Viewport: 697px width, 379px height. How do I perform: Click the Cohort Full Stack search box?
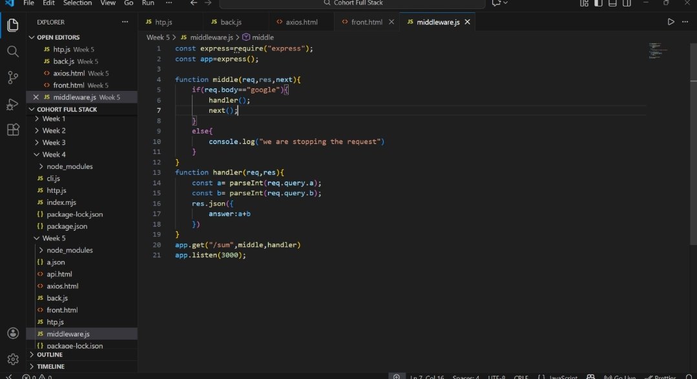click(353, 3)
